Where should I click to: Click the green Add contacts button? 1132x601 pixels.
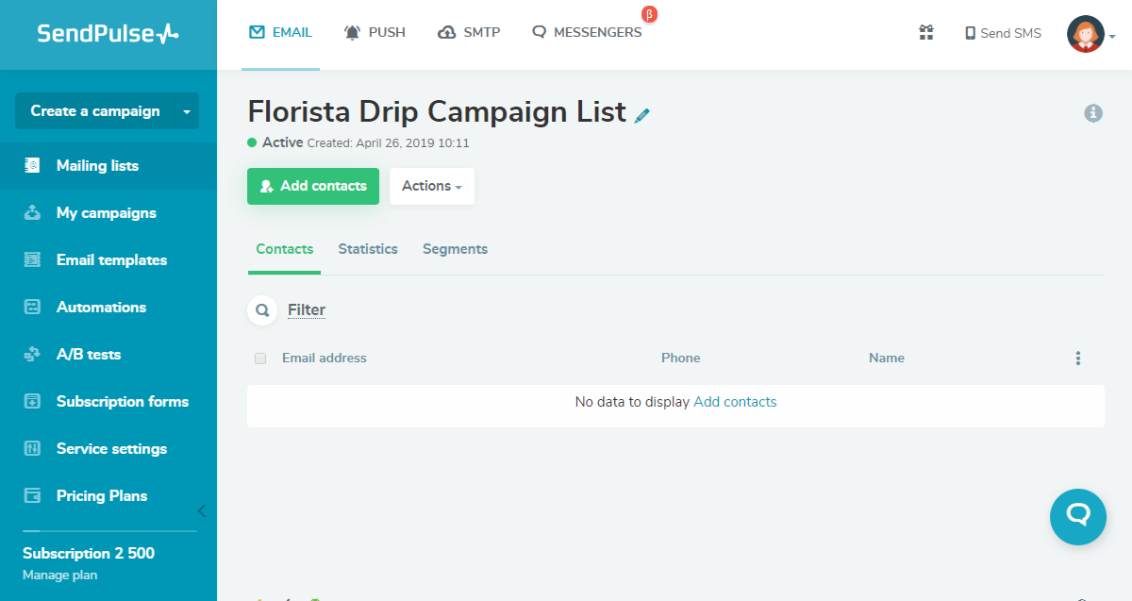313,186
